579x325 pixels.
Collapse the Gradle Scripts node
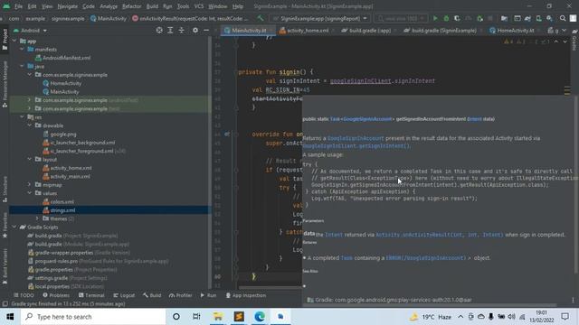pos(14,227)
